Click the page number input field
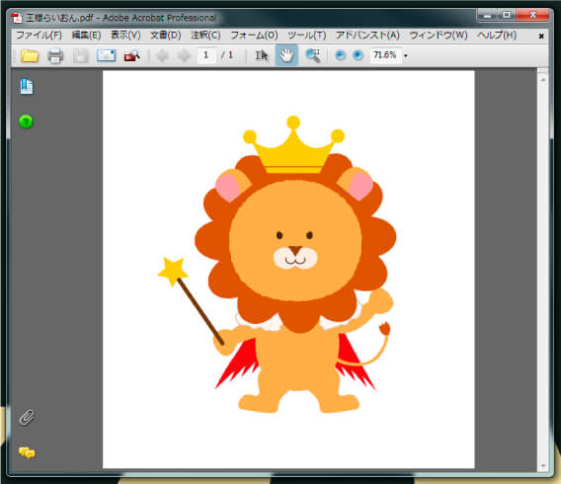 pyautogui.click(x=206, y=55)
